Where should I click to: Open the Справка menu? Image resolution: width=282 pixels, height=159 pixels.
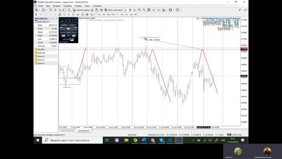[x=97, y=6]
